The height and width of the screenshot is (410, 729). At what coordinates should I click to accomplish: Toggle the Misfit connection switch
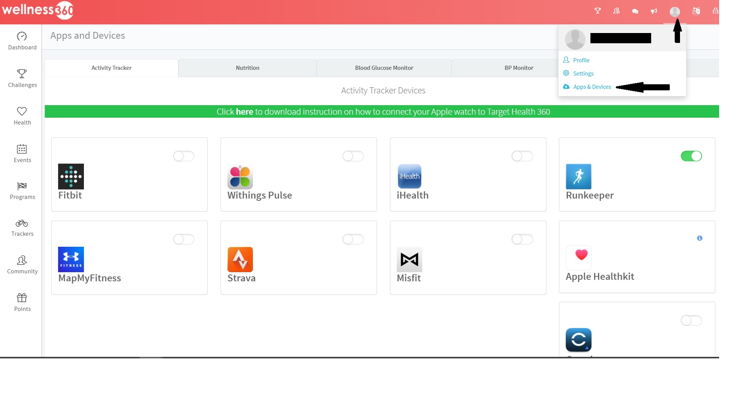[522, 239]
